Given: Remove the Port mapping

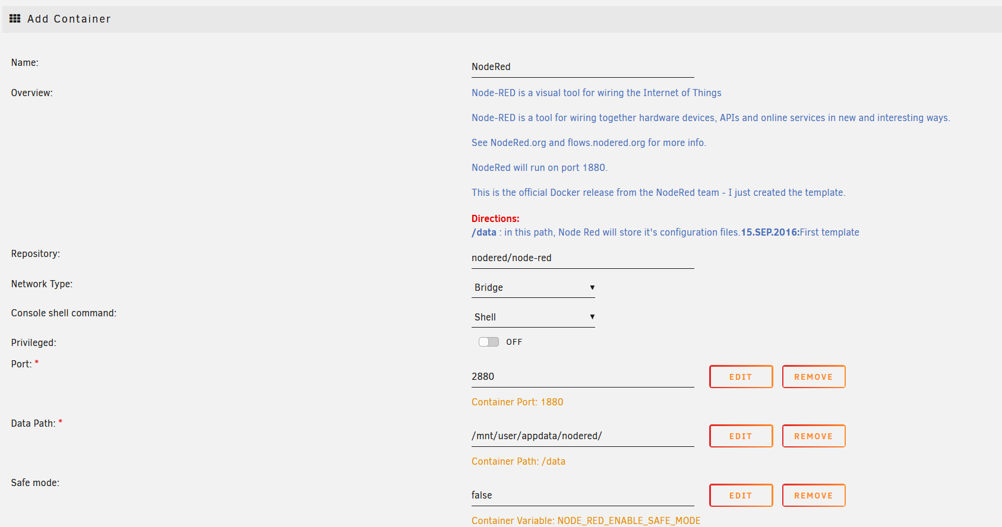Looking at the screenshot, I should click(x=814, y=377).
